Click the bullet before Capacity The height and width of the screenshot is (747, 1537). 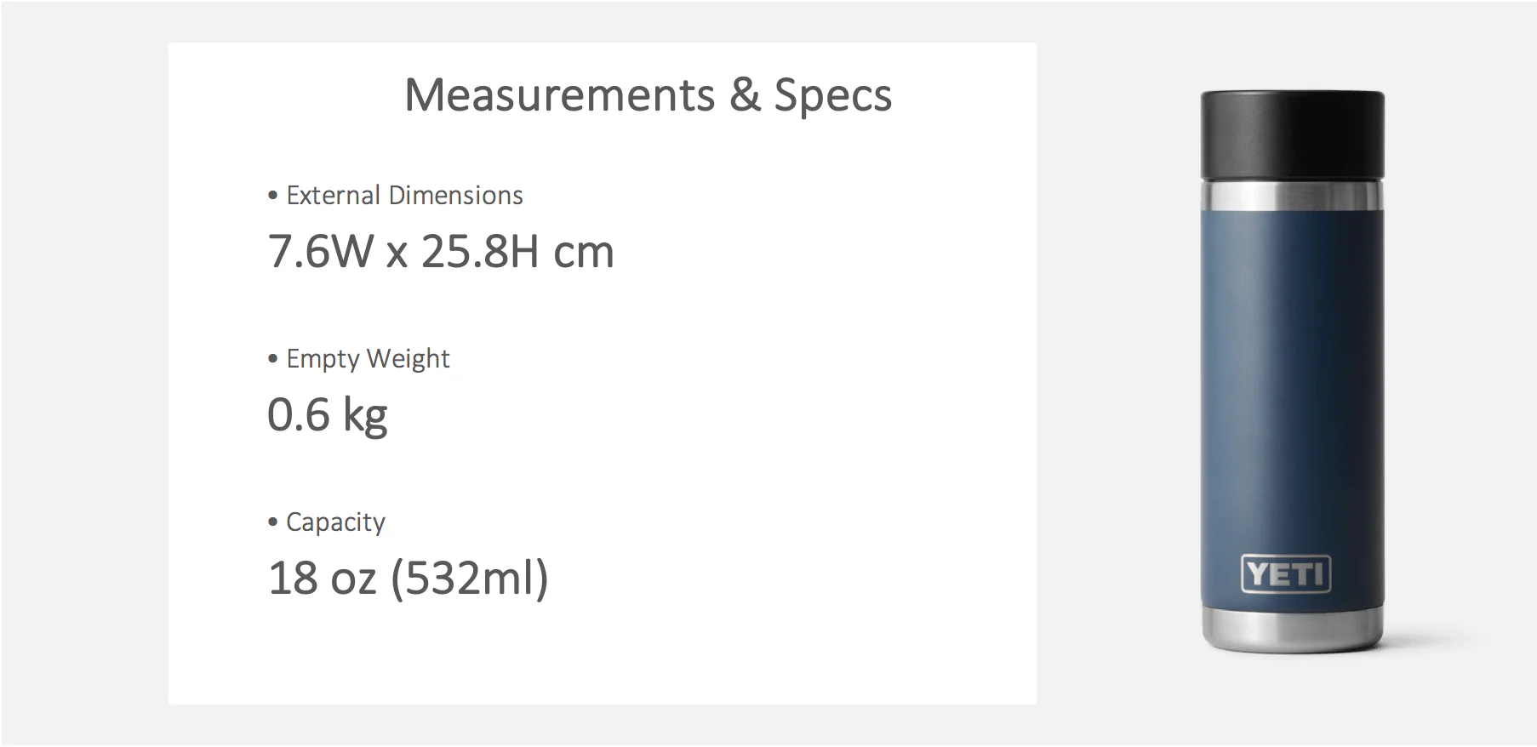(x=273, y=522)
